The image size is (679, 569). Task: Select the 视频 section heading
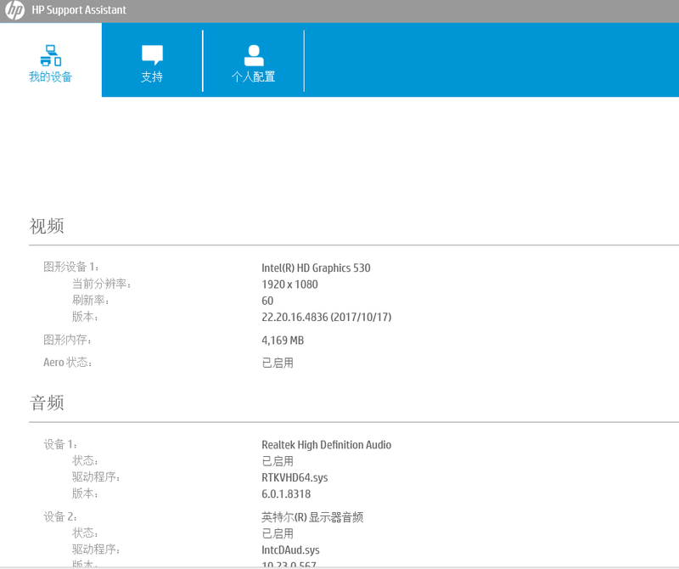pos(47,226)
